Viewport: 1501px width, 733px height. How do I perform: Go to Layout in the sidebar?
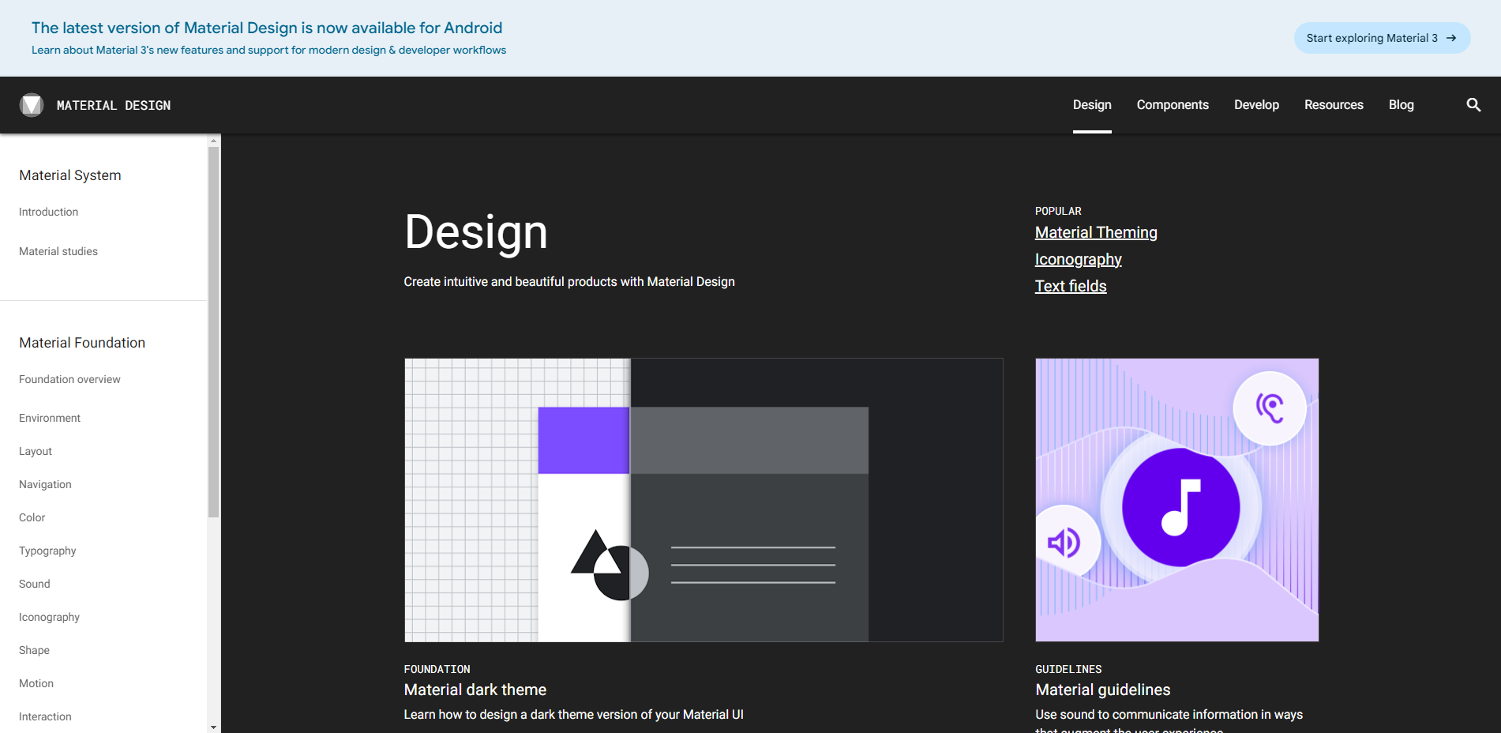coord(36,451)
